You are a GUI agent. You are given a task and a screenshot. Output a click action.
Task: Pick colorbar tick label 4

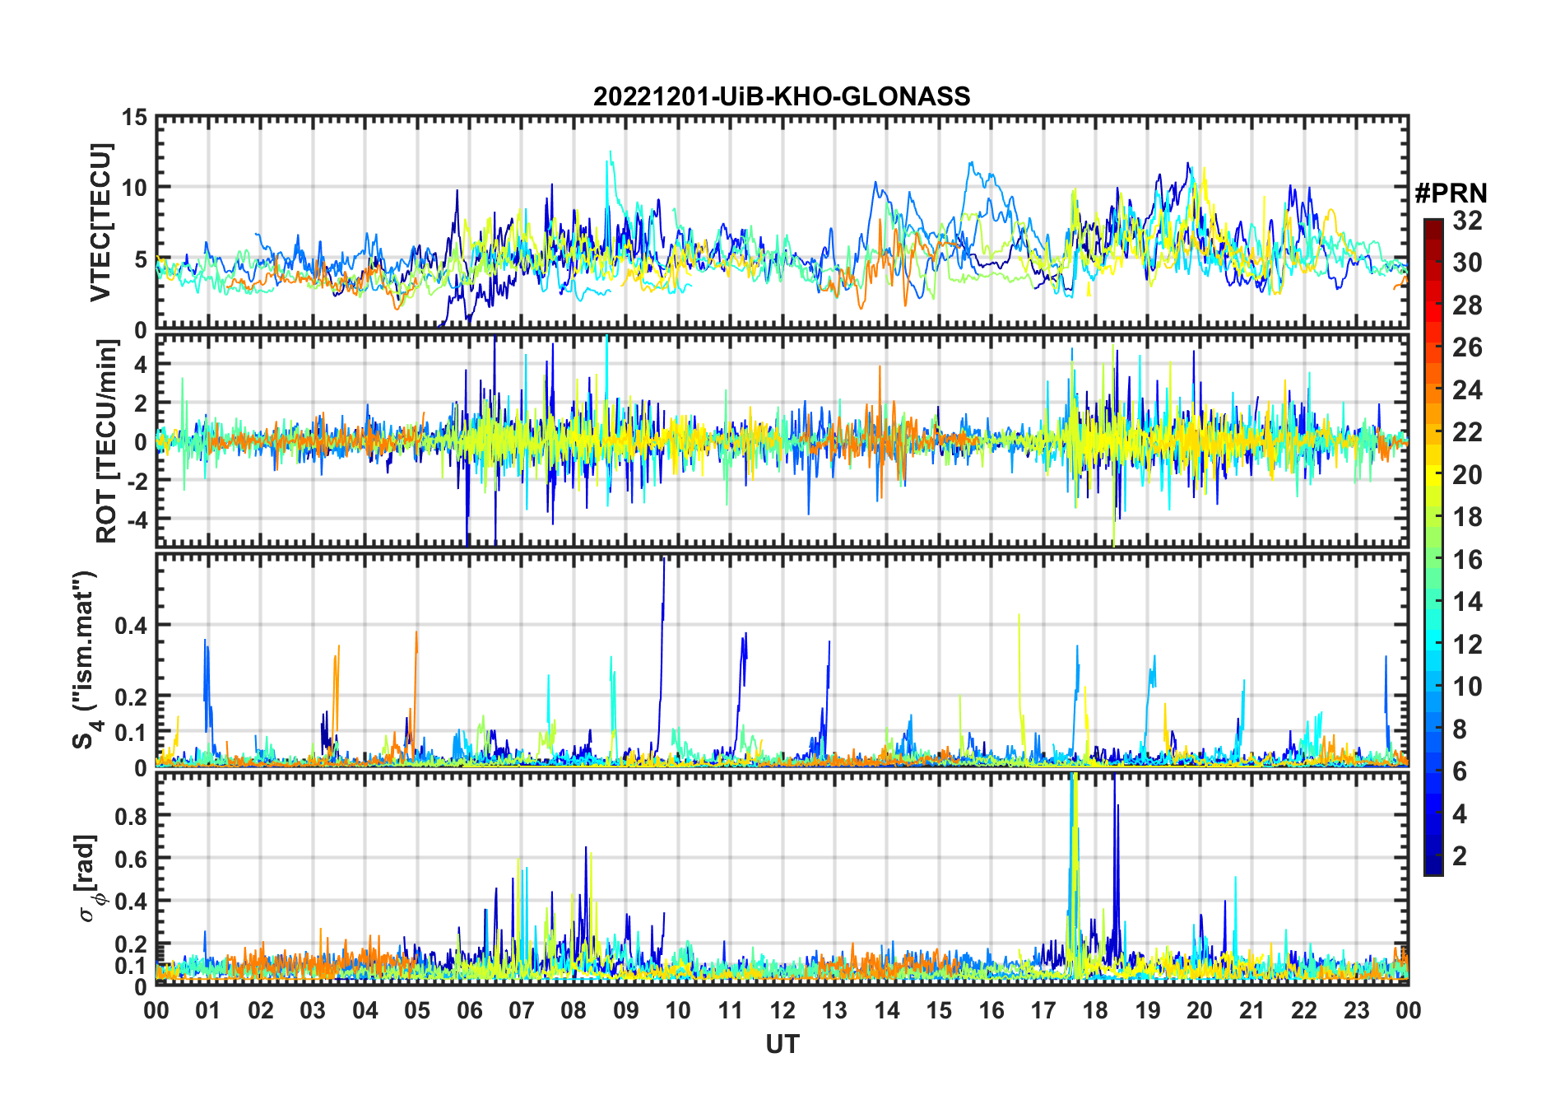point(1460,814)
